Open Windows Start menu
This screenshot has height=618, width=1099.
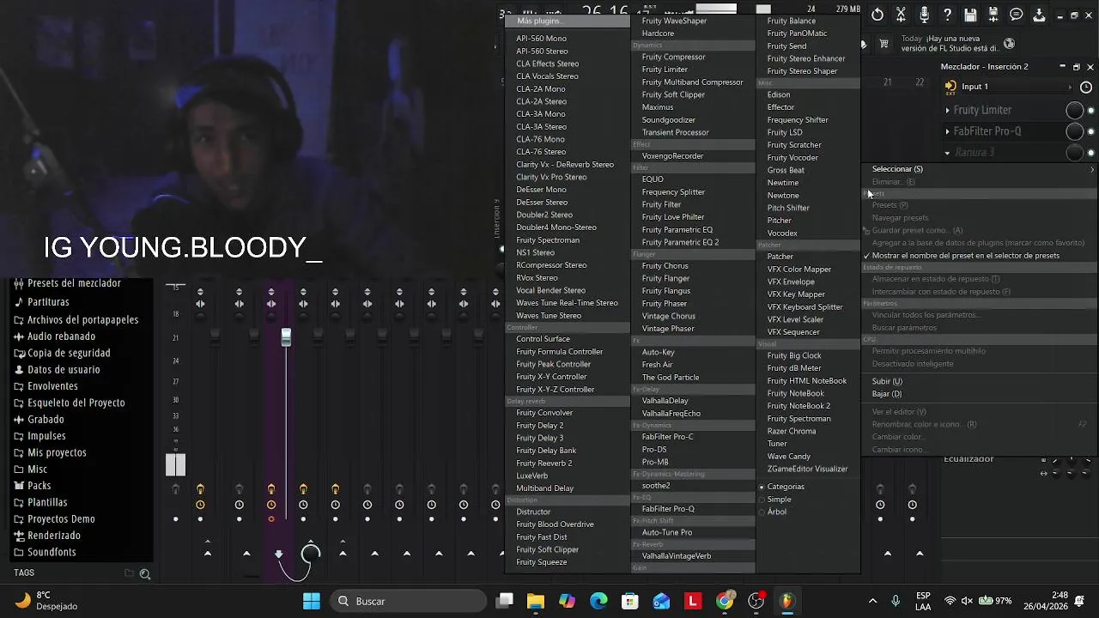click(312, 601)
